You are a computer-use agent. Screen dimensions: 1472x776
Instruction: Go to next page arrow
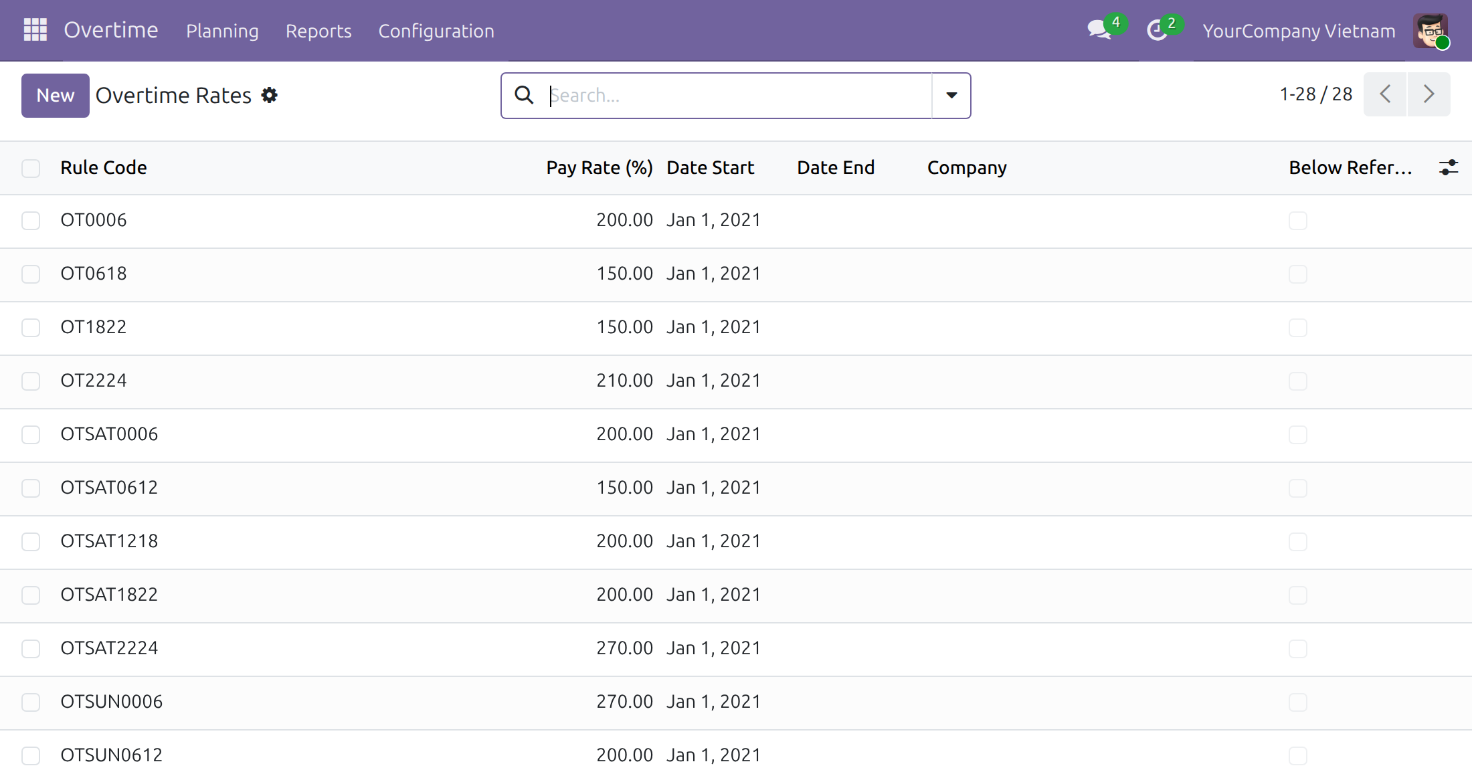1429,94
